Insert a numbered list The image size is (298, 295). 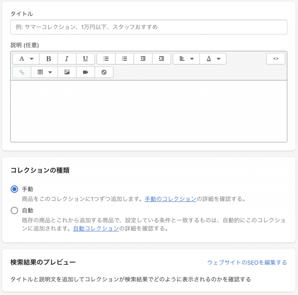click(125, 59)
